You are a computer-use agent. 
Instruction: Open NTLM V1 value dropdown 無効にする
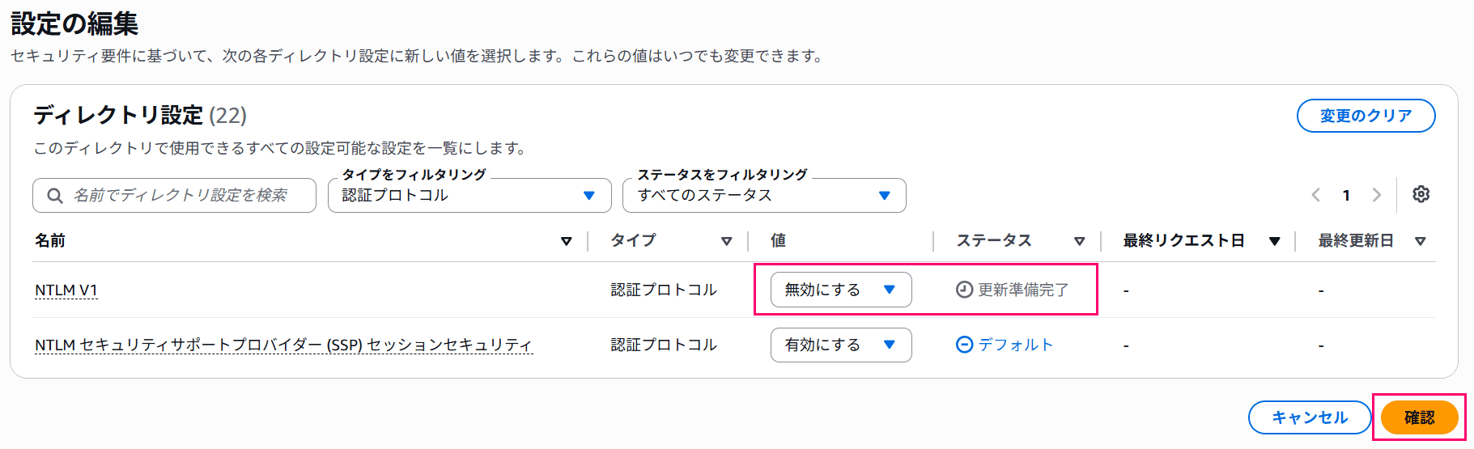pyautogui.click(x=841, y=290)
